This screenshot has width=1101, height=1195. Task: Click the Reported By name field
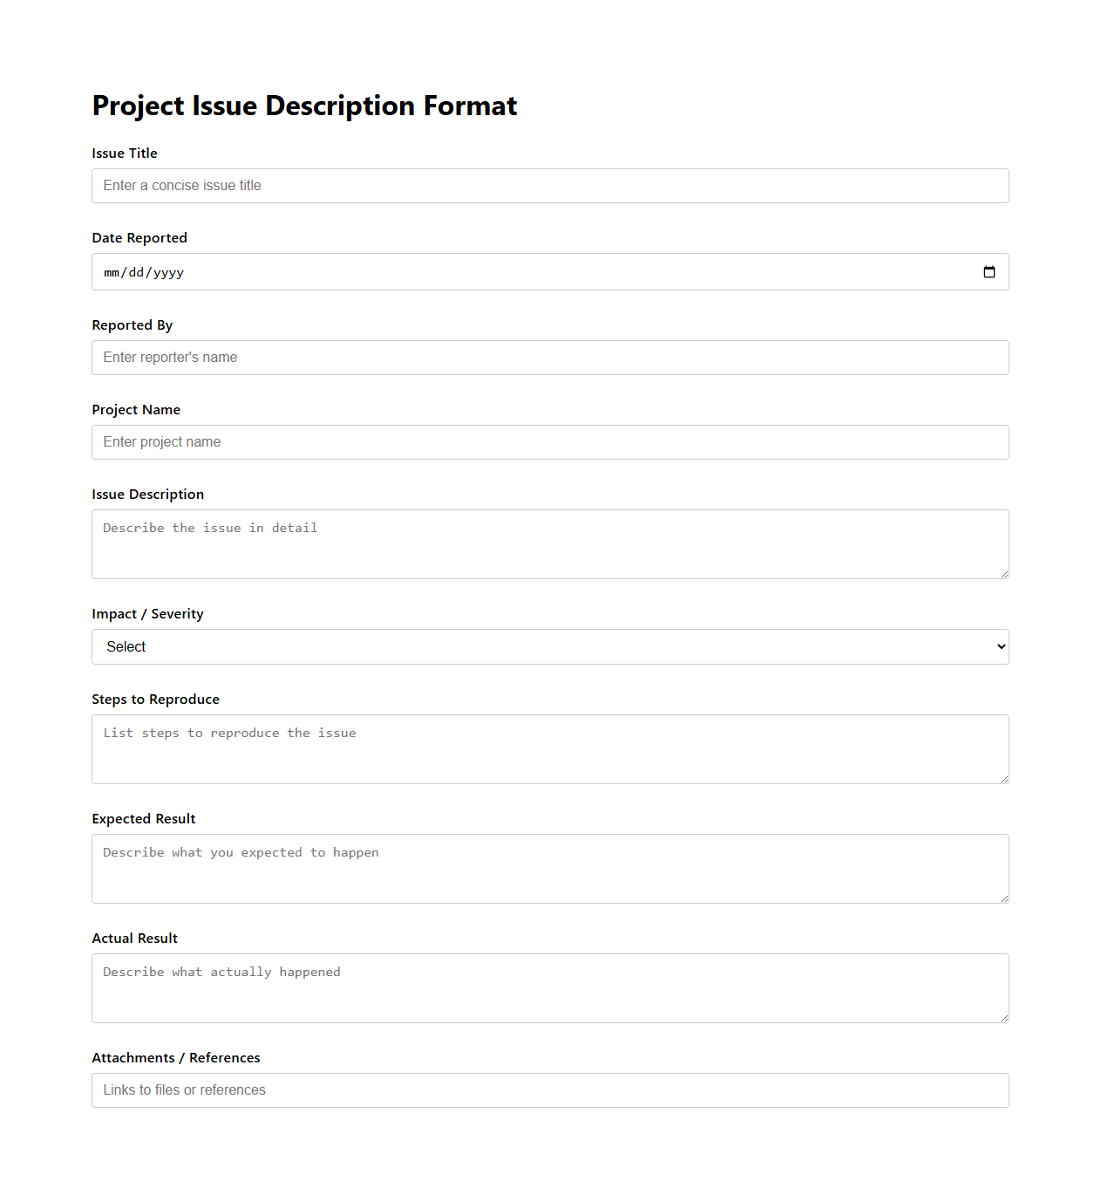tap(550, 357)
